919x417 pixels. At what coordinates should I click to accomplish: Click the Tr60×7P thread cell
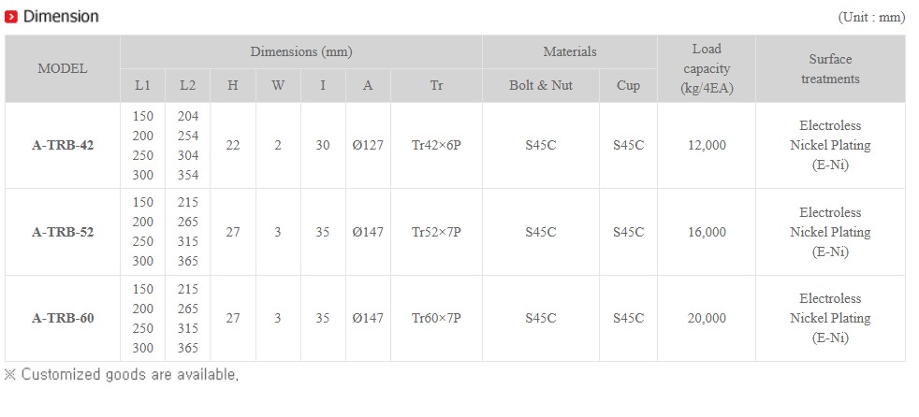coord(436,318)
